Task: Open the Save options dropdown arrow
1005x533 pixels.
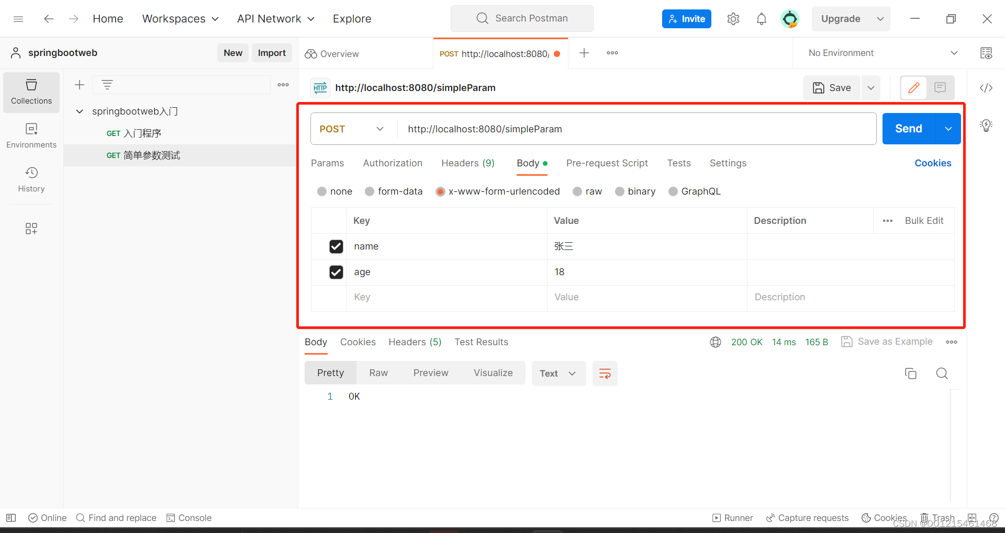Action: point(871,88)
